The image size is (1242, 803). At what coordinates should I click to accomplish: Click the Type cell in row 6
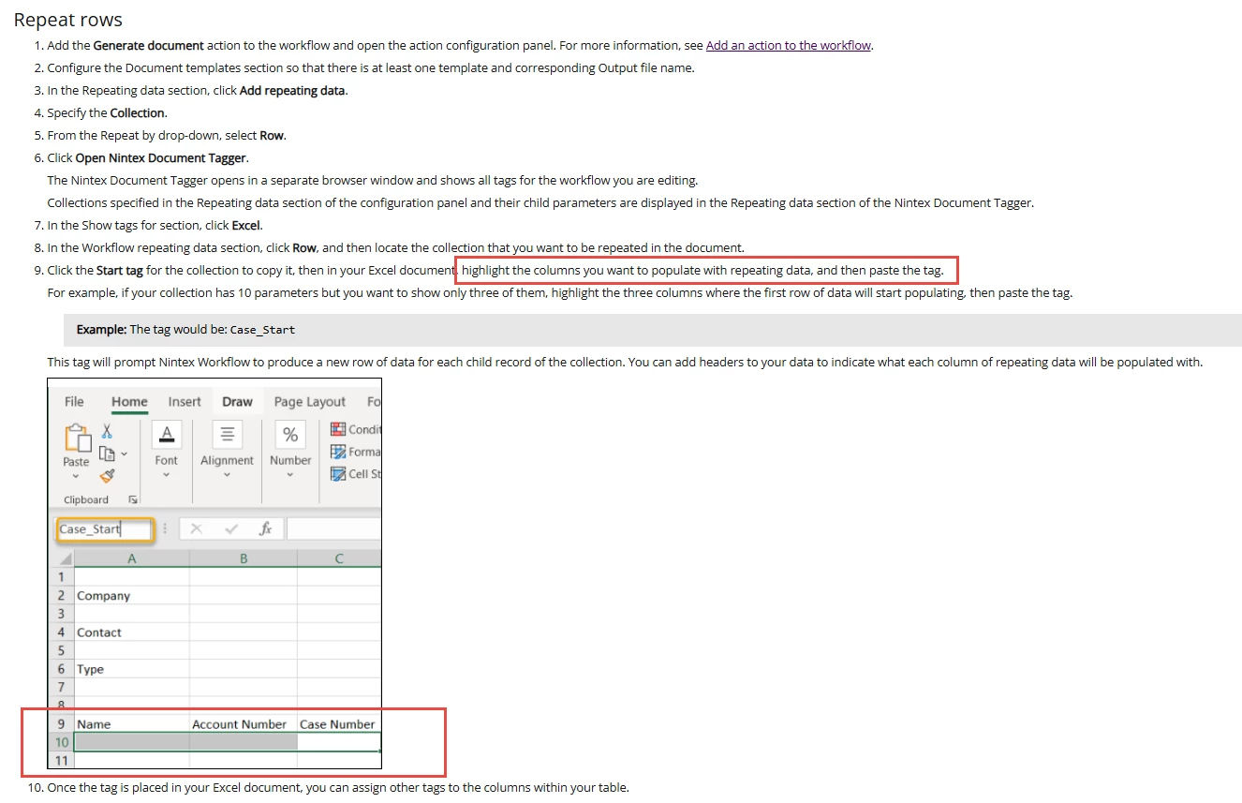coord(131,669)
